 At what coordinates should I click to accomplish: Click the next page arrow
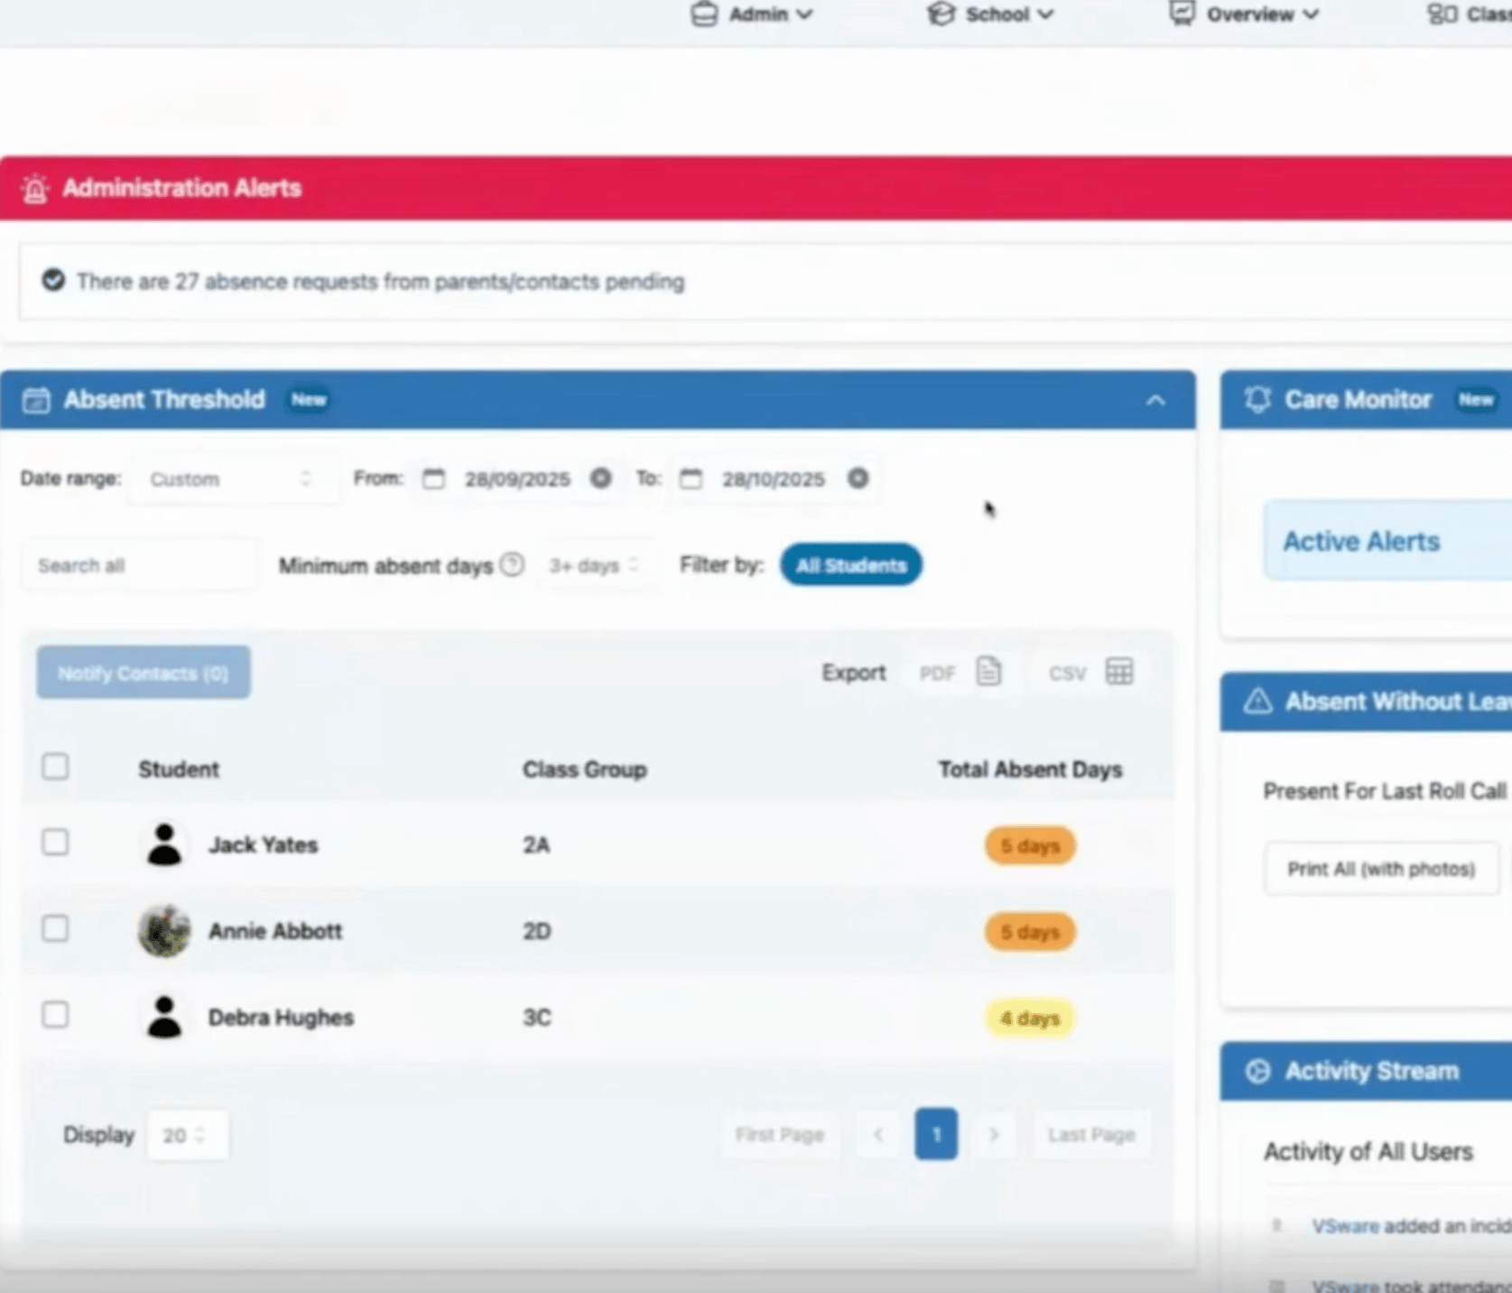[x=994, y=1135]
